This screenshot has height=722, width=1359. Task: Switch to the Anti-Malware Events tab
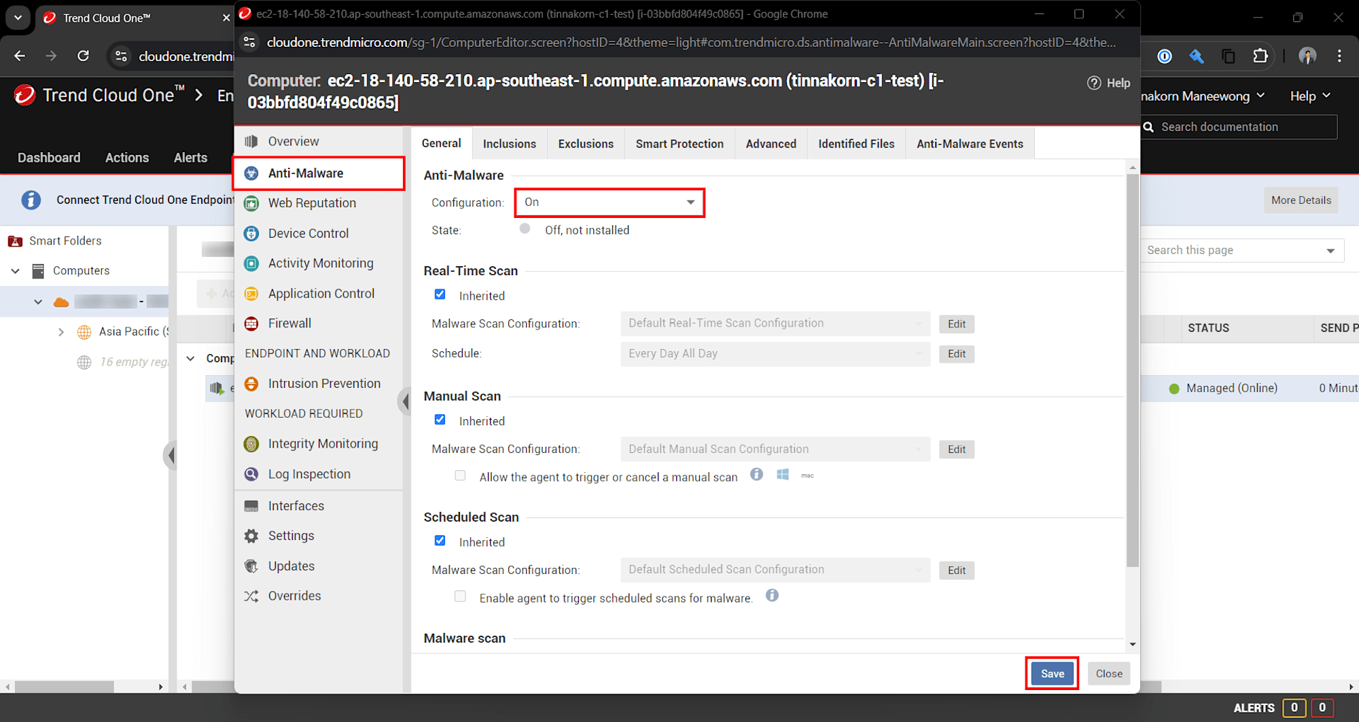pyautogui.click(x=970, y=143)
